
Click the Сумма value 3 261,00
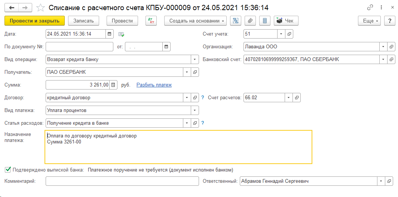99,85
